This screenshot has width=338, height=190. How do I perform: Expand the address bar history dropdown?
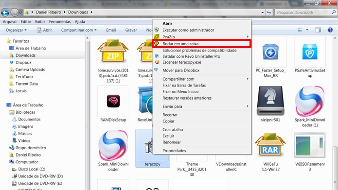click(262, 13)
